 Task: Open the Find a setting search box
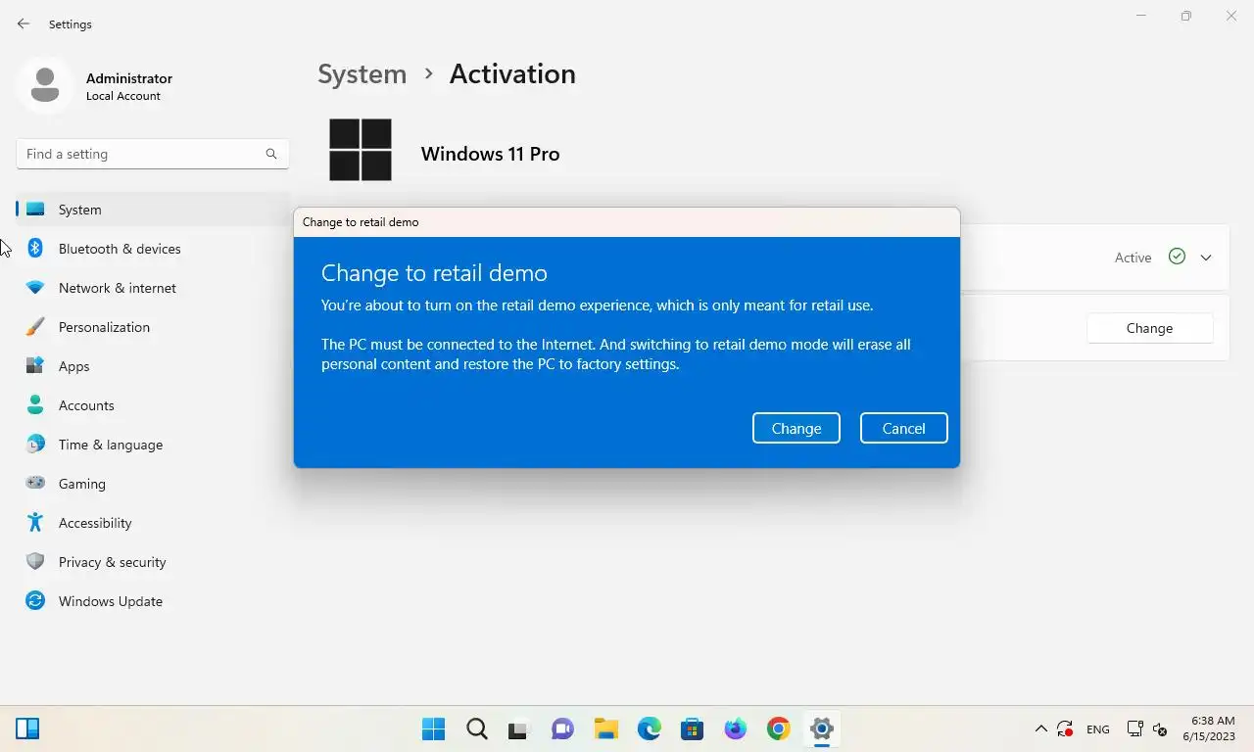152,154
